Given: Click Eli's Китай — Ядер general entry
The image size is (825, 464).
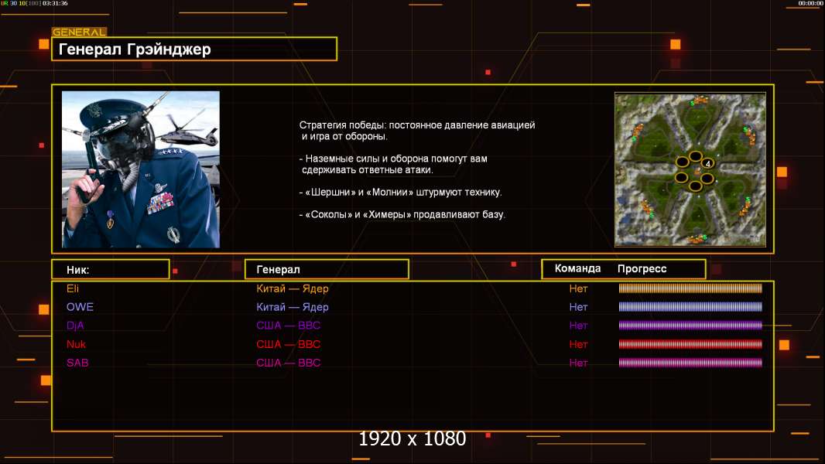Looking at the screenshot, I should coord(293,288).
